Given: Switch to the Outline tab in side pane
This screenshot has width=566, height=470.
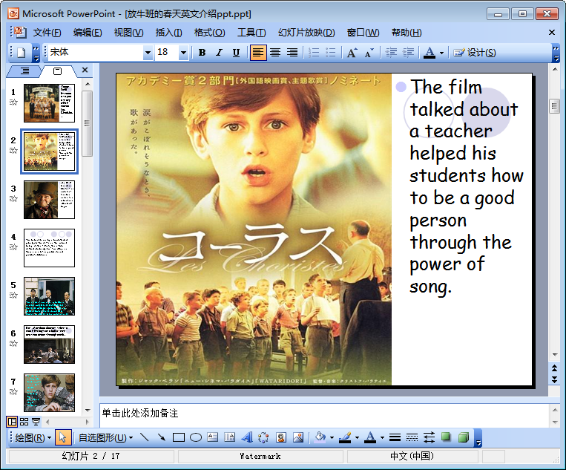Looking at the screenshot, I should (x=24, y=71).
